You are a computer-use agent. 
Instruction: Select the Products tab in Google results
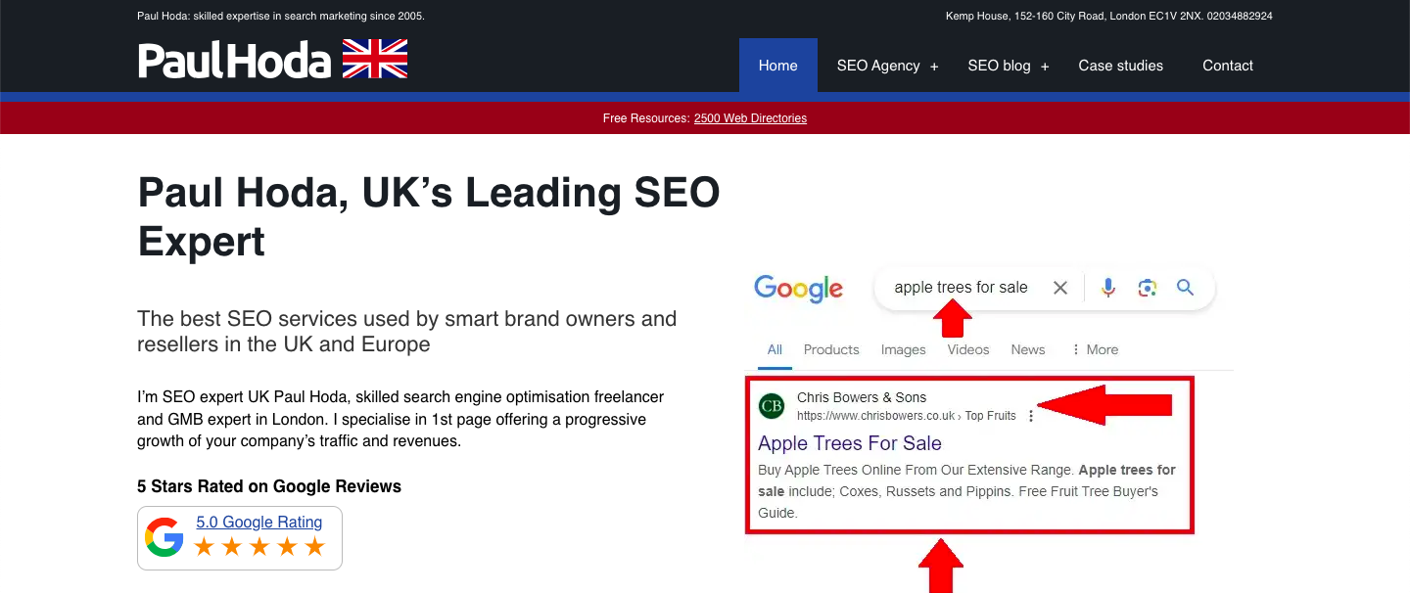pos(831,349)
